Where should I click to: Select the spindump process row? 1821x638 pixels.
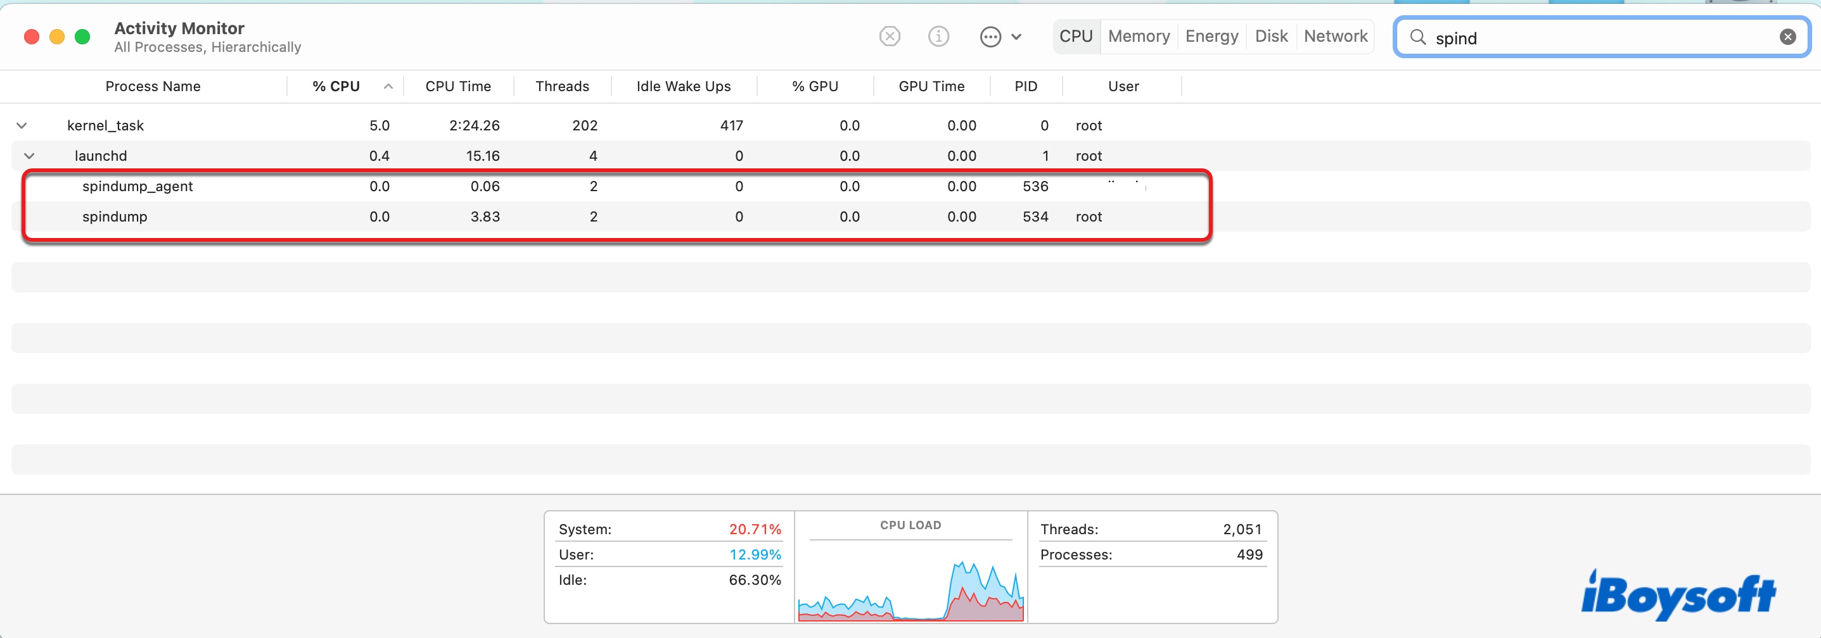coord(115,217)
